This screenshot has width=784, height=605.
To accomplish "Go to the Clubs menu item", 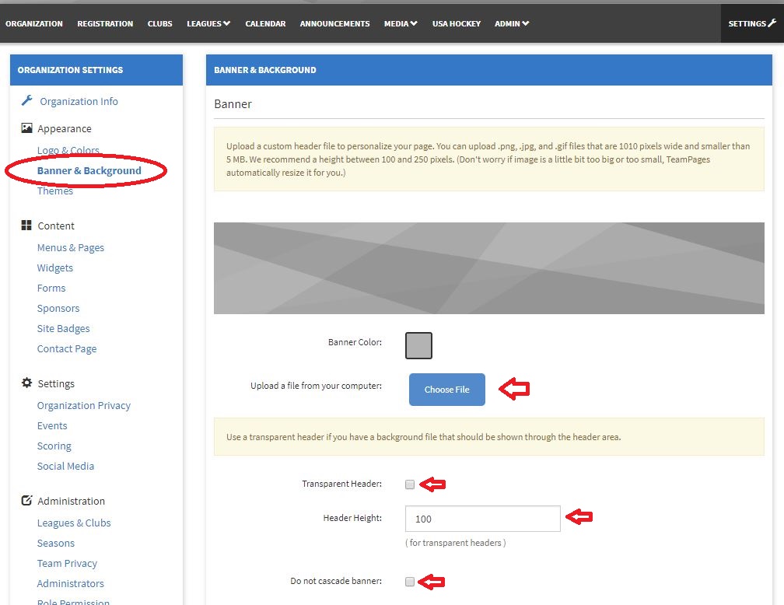I will coord(160,23).
